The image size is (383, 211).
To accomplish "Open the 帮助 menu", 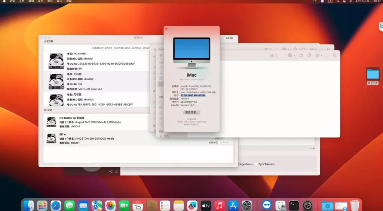I will pyautogui.click(x=69, y=1).
